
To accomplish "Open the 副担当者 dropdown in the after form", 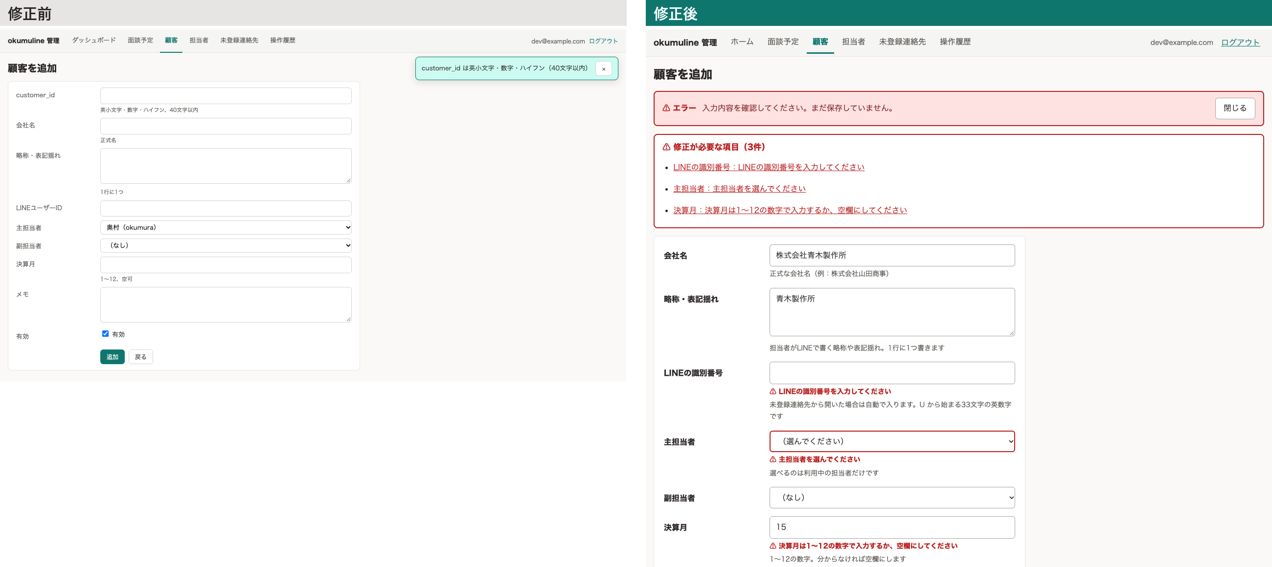I will [x=892, y=498].
